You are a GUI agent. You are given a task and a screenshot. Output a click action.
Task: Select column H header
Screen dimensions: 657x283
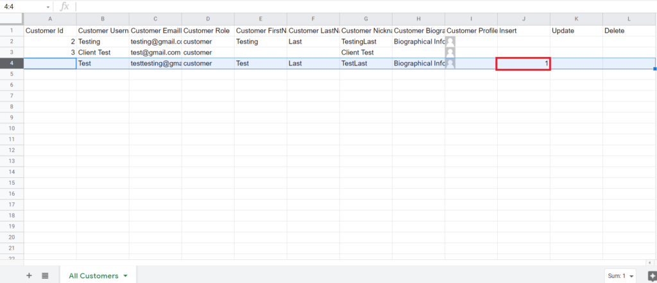coord(418,19)
